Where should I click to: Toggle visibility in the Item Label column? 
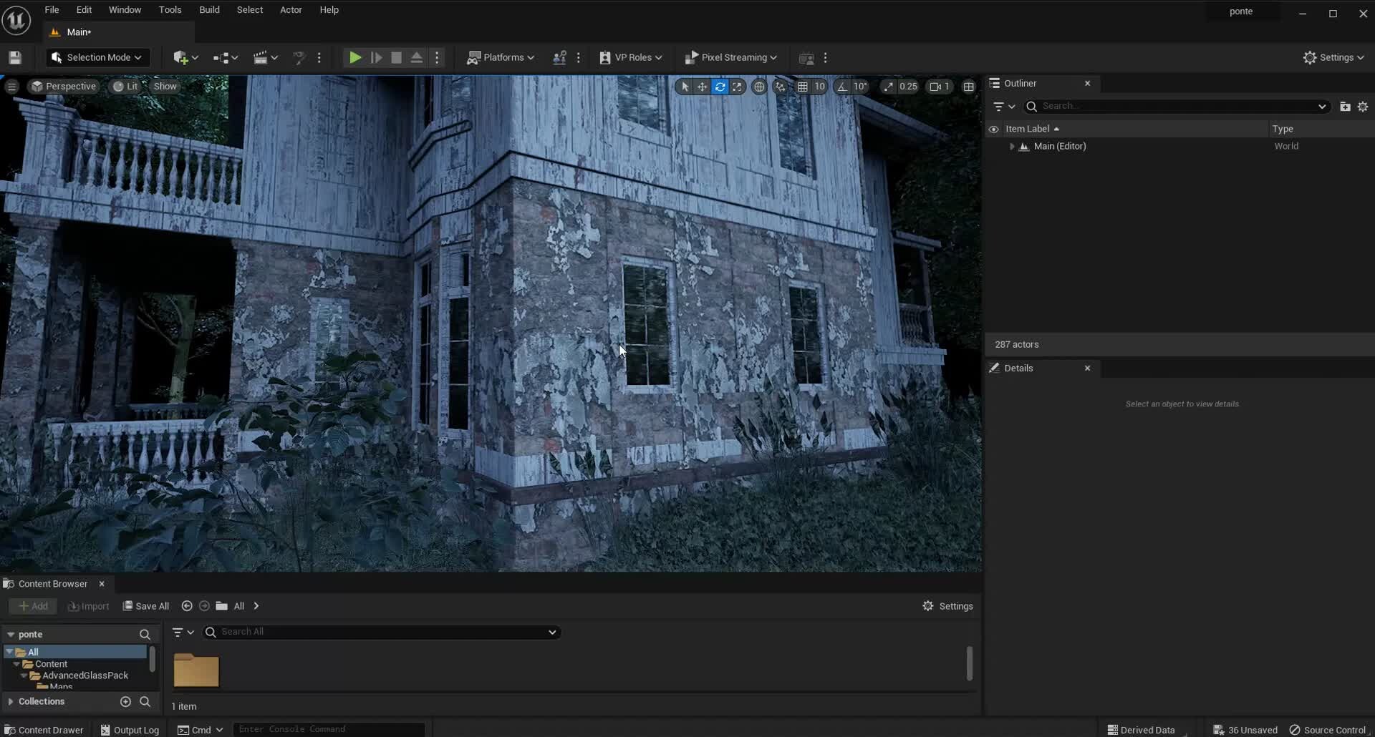994,129
